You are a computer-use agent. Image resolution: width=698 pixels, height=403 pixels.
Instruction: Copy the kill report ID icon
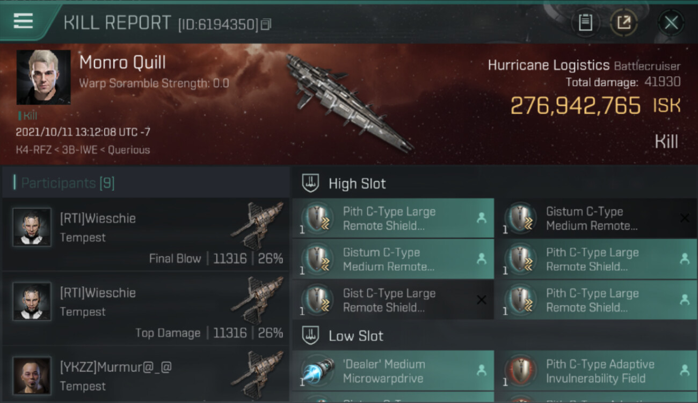coord(266,24)
